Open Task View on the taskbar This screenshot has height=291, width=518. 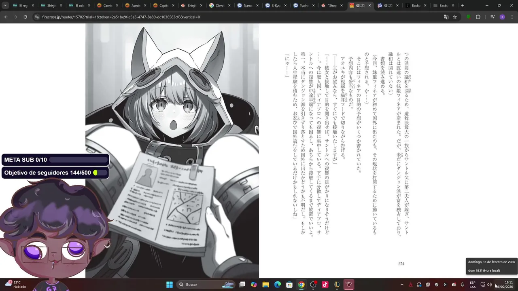242,285
